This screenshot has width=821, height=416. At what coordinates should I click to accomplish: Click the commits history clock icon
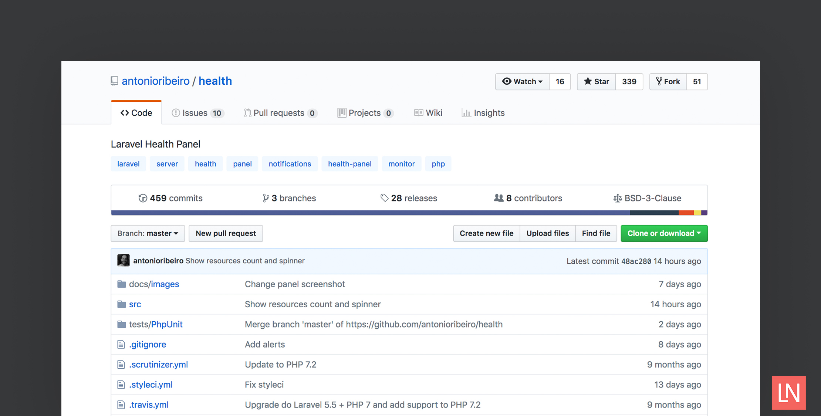[x=142, y=198]
